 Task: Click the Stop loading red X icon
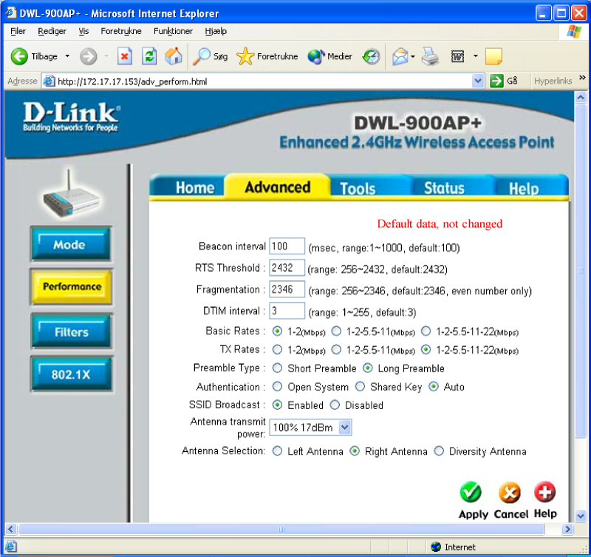[x=124, y=57]
